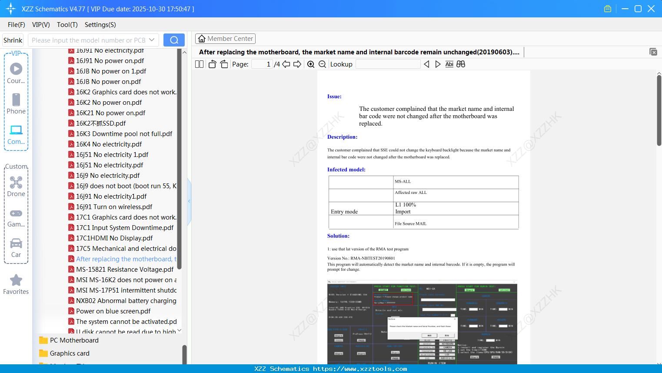Open the Courses section in the VIP sidebar

tap(16, 73)
